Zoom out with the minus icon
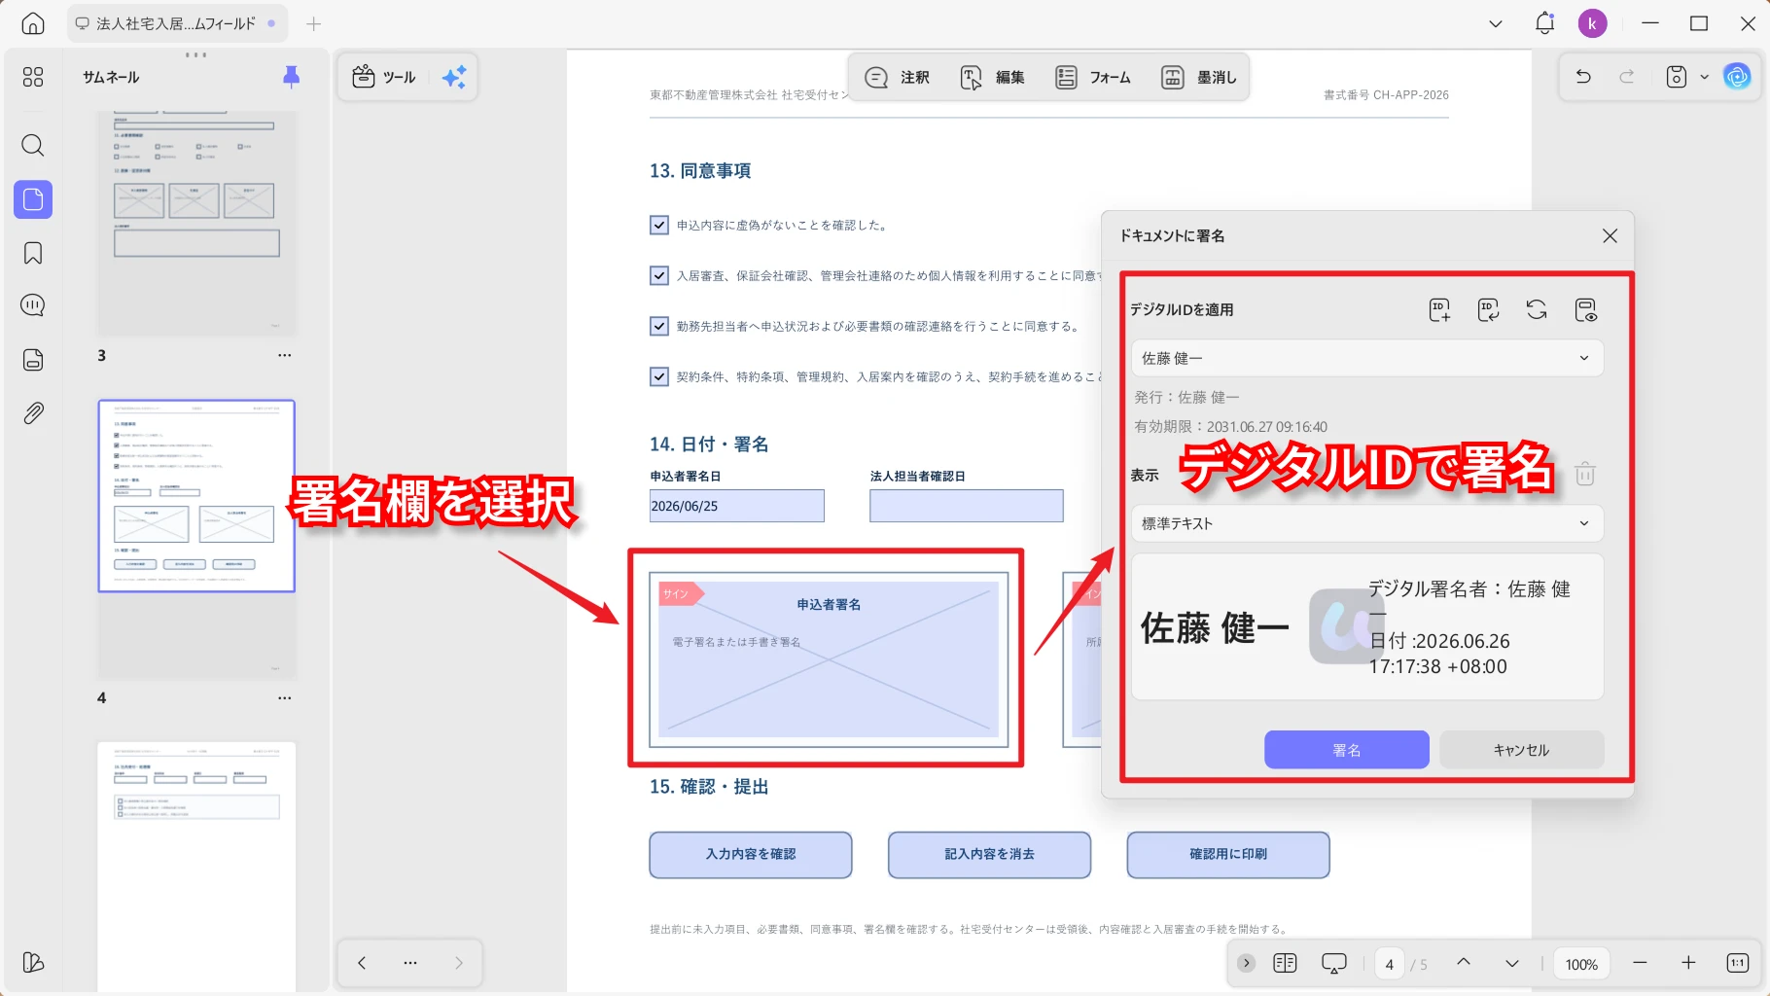1770x996 pixels. tap(1640, 963)
